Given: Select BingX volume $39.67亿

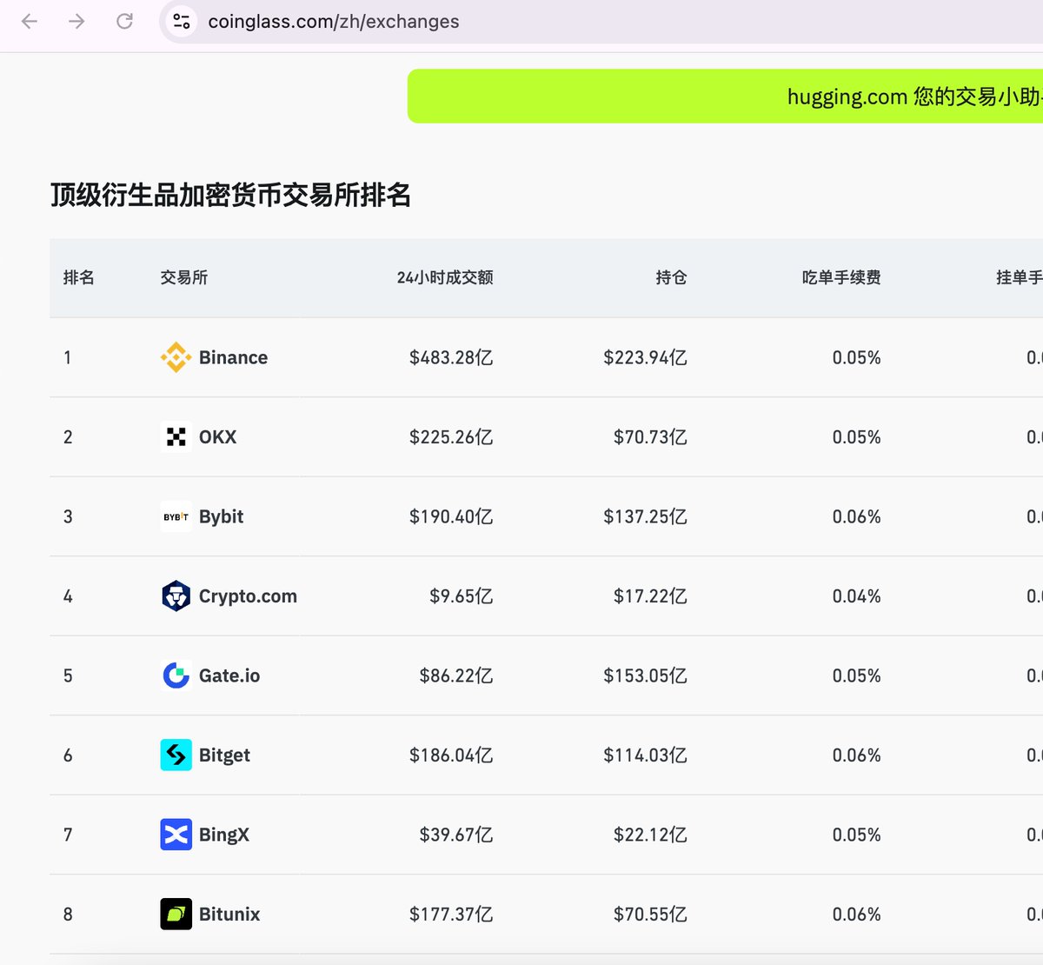Looking at the screenshot, I should coord(456,835).
